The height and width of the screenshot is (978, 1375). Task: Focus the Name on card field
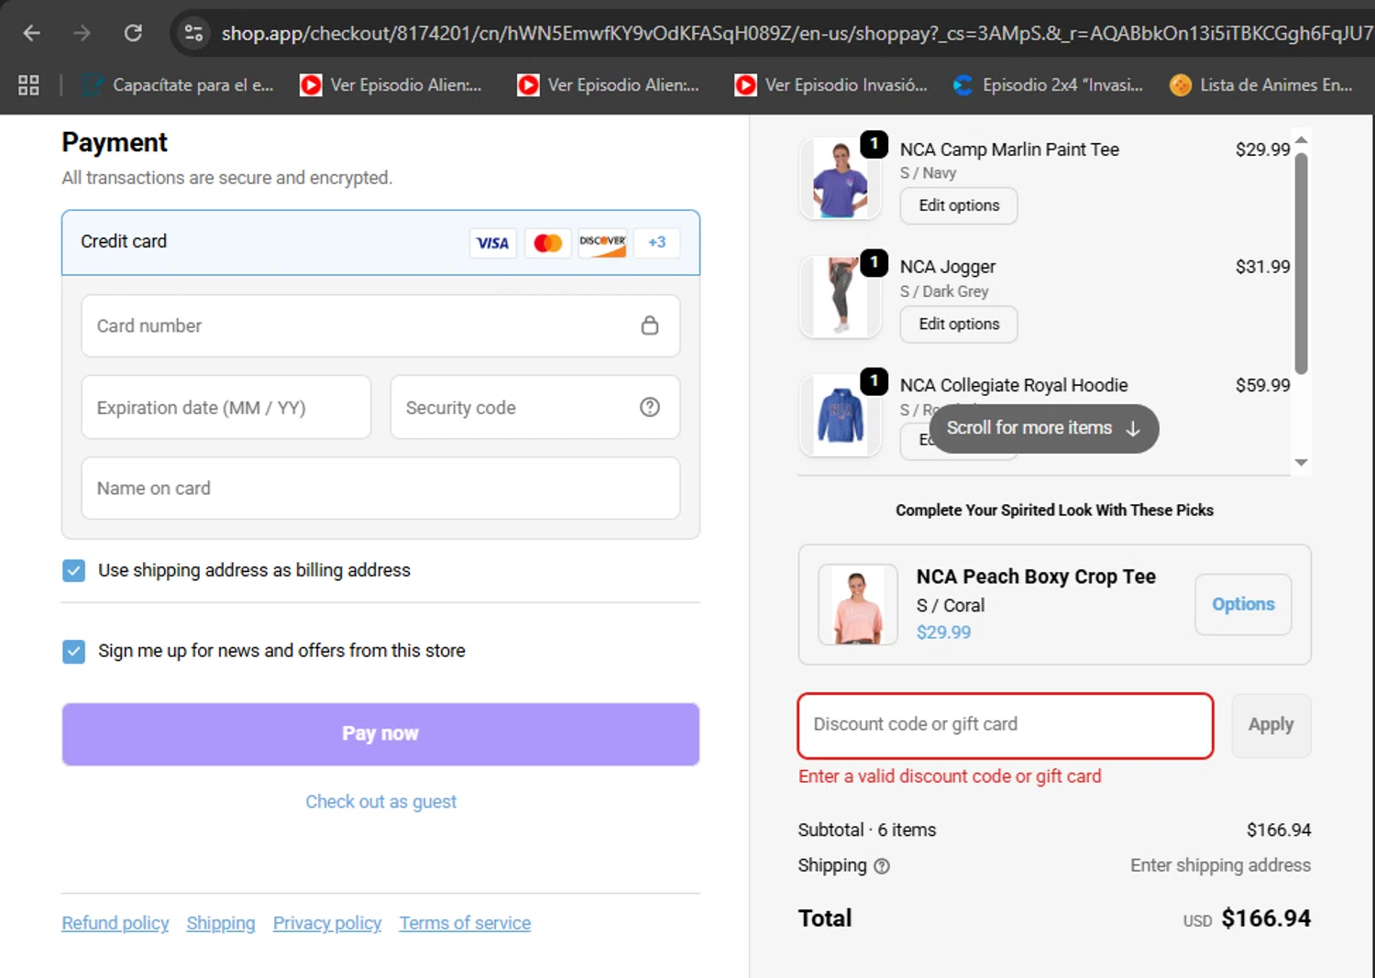coord(380,489)
